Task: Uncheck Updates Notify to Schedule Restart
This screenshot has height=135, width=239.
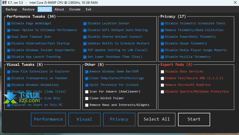Action: coord(85,44)
